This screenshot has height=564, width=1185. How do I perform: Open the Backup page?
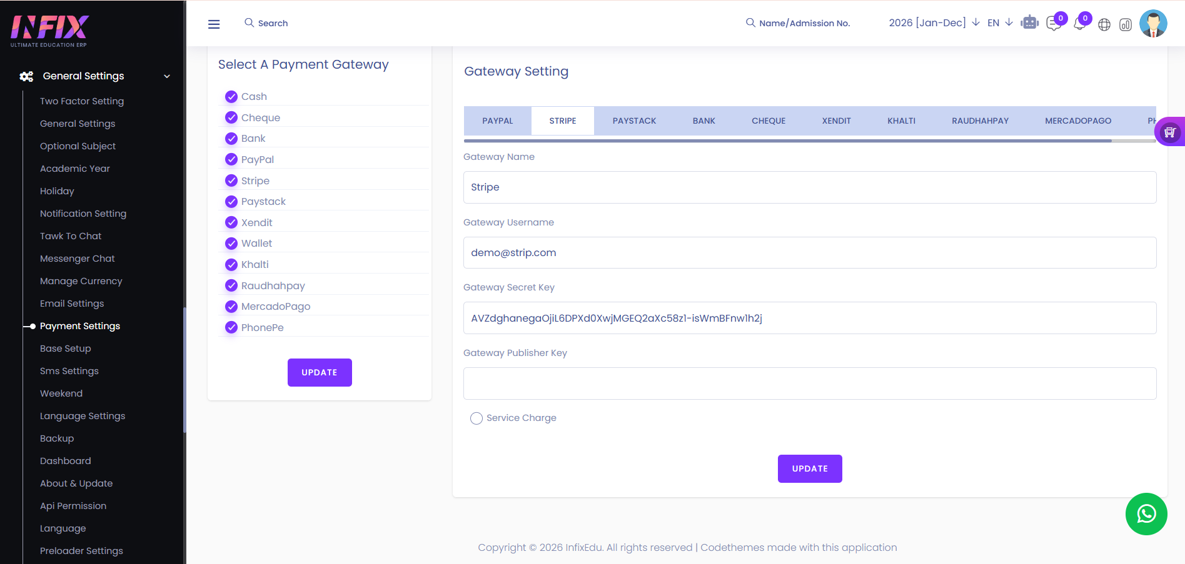pyautogui.click(x=57, y=438)
